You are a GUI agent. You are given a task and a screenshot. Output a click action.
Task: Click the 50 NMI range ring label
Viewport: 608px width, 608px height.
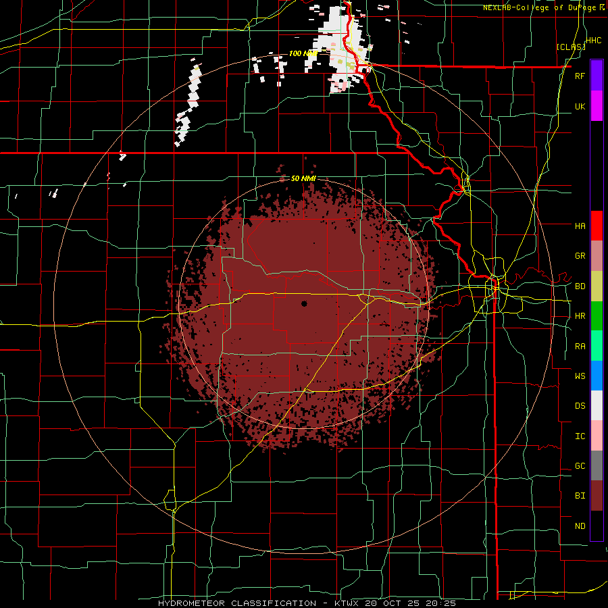click(x=303, y=179)
